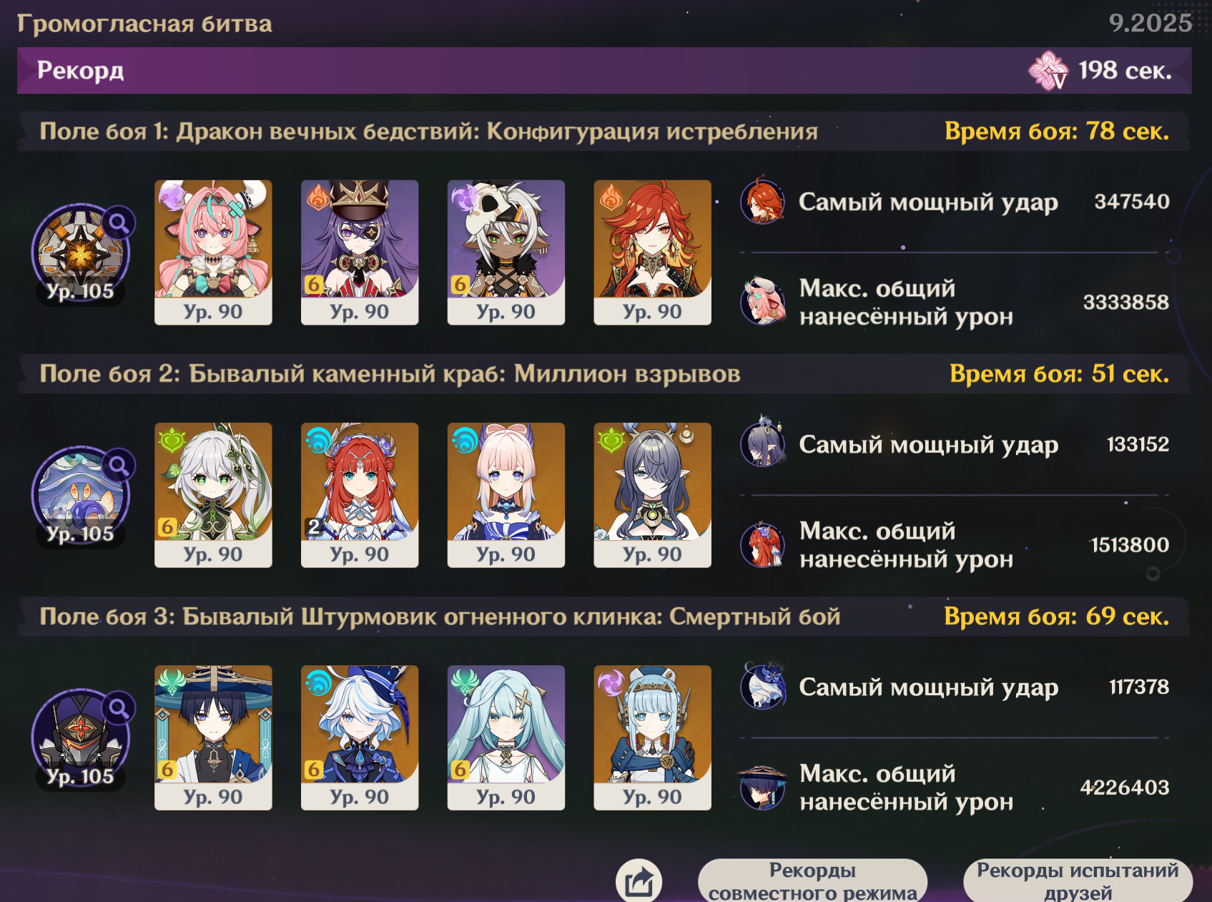Select dark-haired horned Dendro character card
The height and width of the screenshot is (902, 1212).
pyautogui.click(x=652, y=495)
